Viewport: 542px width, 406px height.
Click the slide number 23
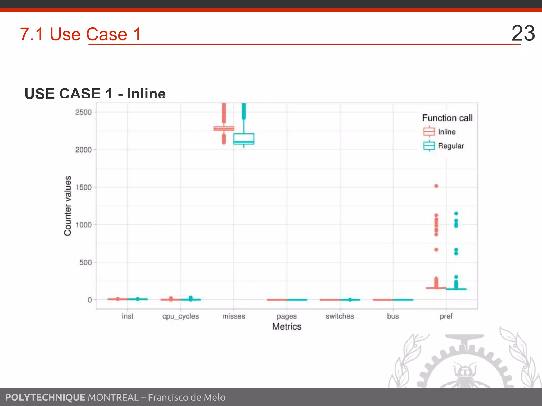tap(523, 33)
